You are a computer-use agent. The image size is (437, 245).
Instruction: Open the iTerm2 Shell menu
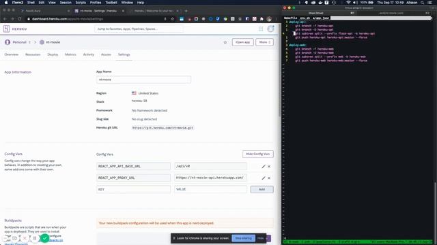click(x=31, y=3)
